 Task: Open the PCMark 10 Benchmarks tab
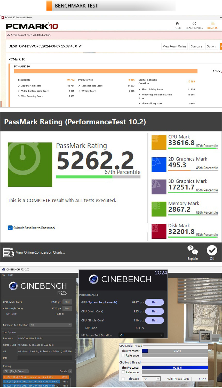click(194, 25)
